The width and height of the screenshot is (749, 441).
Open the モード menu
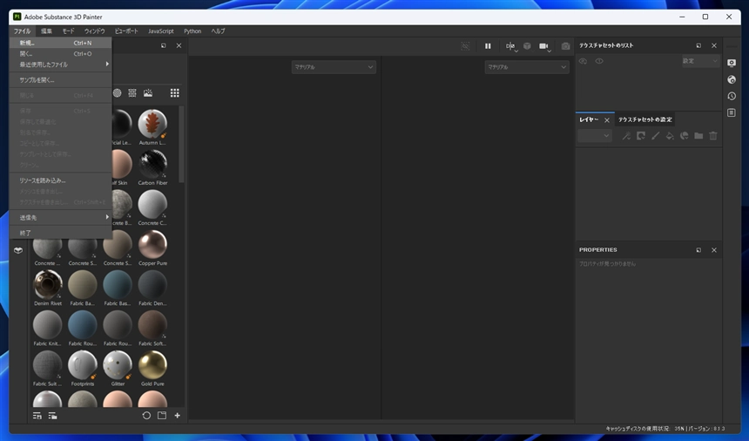tap(68, 31)
